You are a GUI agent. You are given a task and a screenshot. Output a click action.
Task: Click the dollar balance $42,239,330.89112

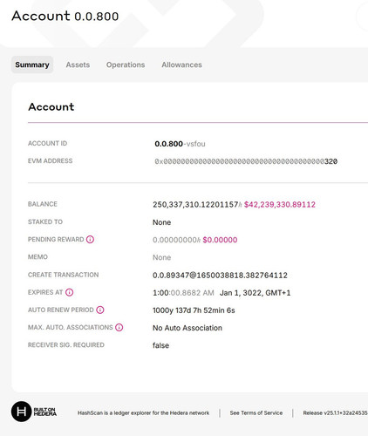(280, 205)
